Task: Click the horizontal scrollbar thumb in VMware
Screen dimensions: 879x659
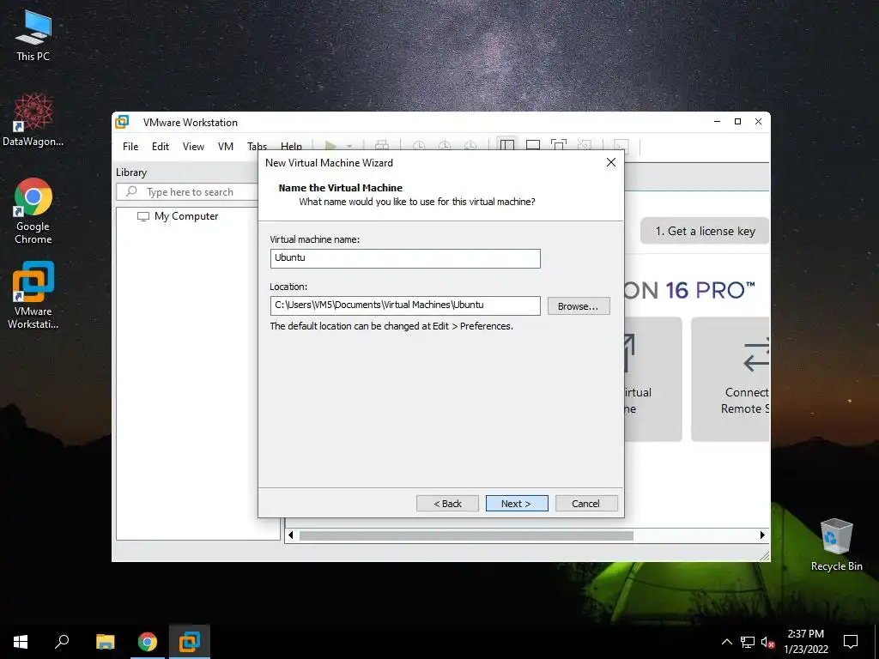Action: (x=466, y=535)
